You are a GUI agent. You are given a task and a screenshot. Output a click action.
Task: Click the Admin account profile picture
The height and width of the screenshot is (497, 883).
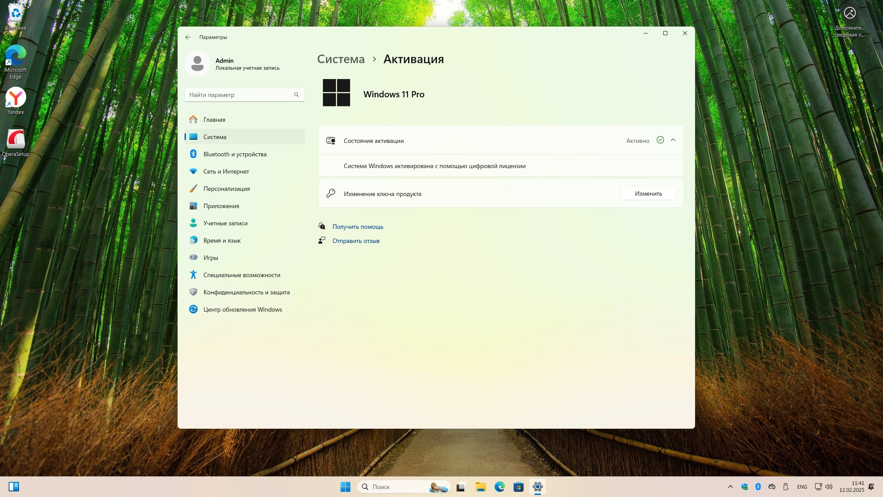[197, 64]
